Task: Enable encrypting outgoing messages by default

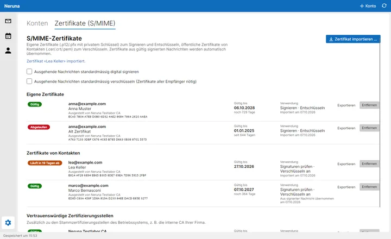Action: click(29, 81)
